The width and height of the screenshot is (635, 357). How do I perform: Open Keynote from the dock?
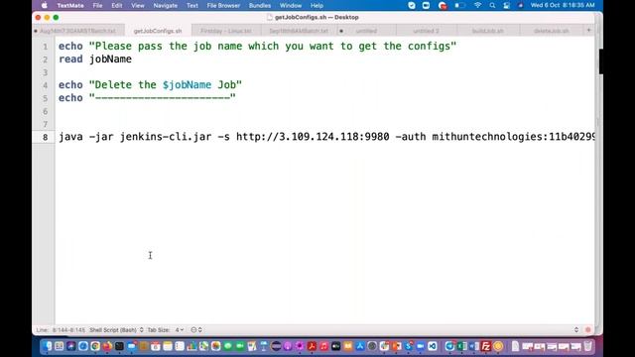264,346
